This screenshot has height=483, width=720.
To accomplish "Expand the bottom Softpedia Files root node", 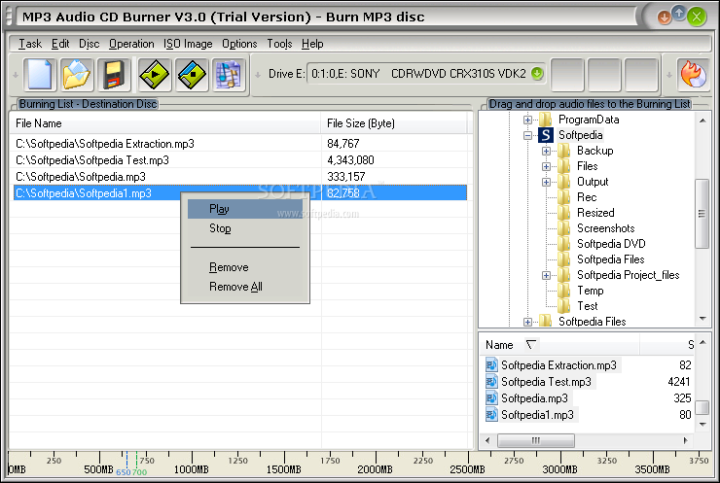I will [x=527, y=322].
